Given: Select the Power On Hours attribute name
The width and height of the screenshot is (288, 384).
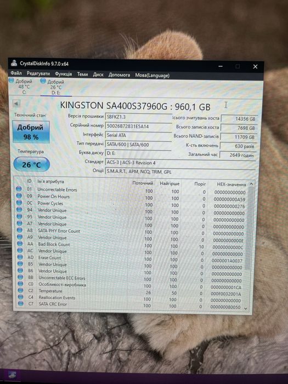Looking at the screenshot, I should [x=53, y=196].
